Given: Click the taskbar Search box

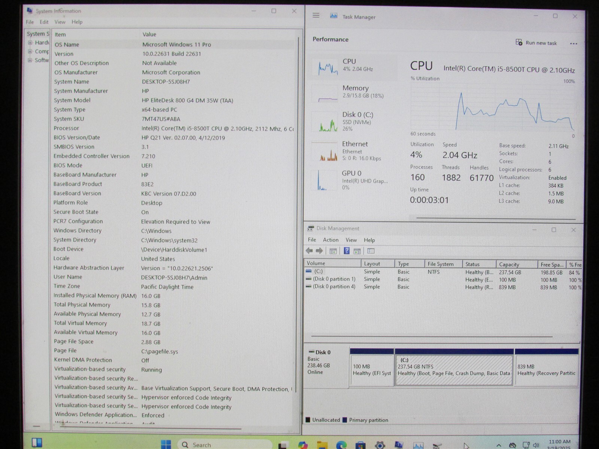Looking at the screenshot, I should click(x=225, y=445).
